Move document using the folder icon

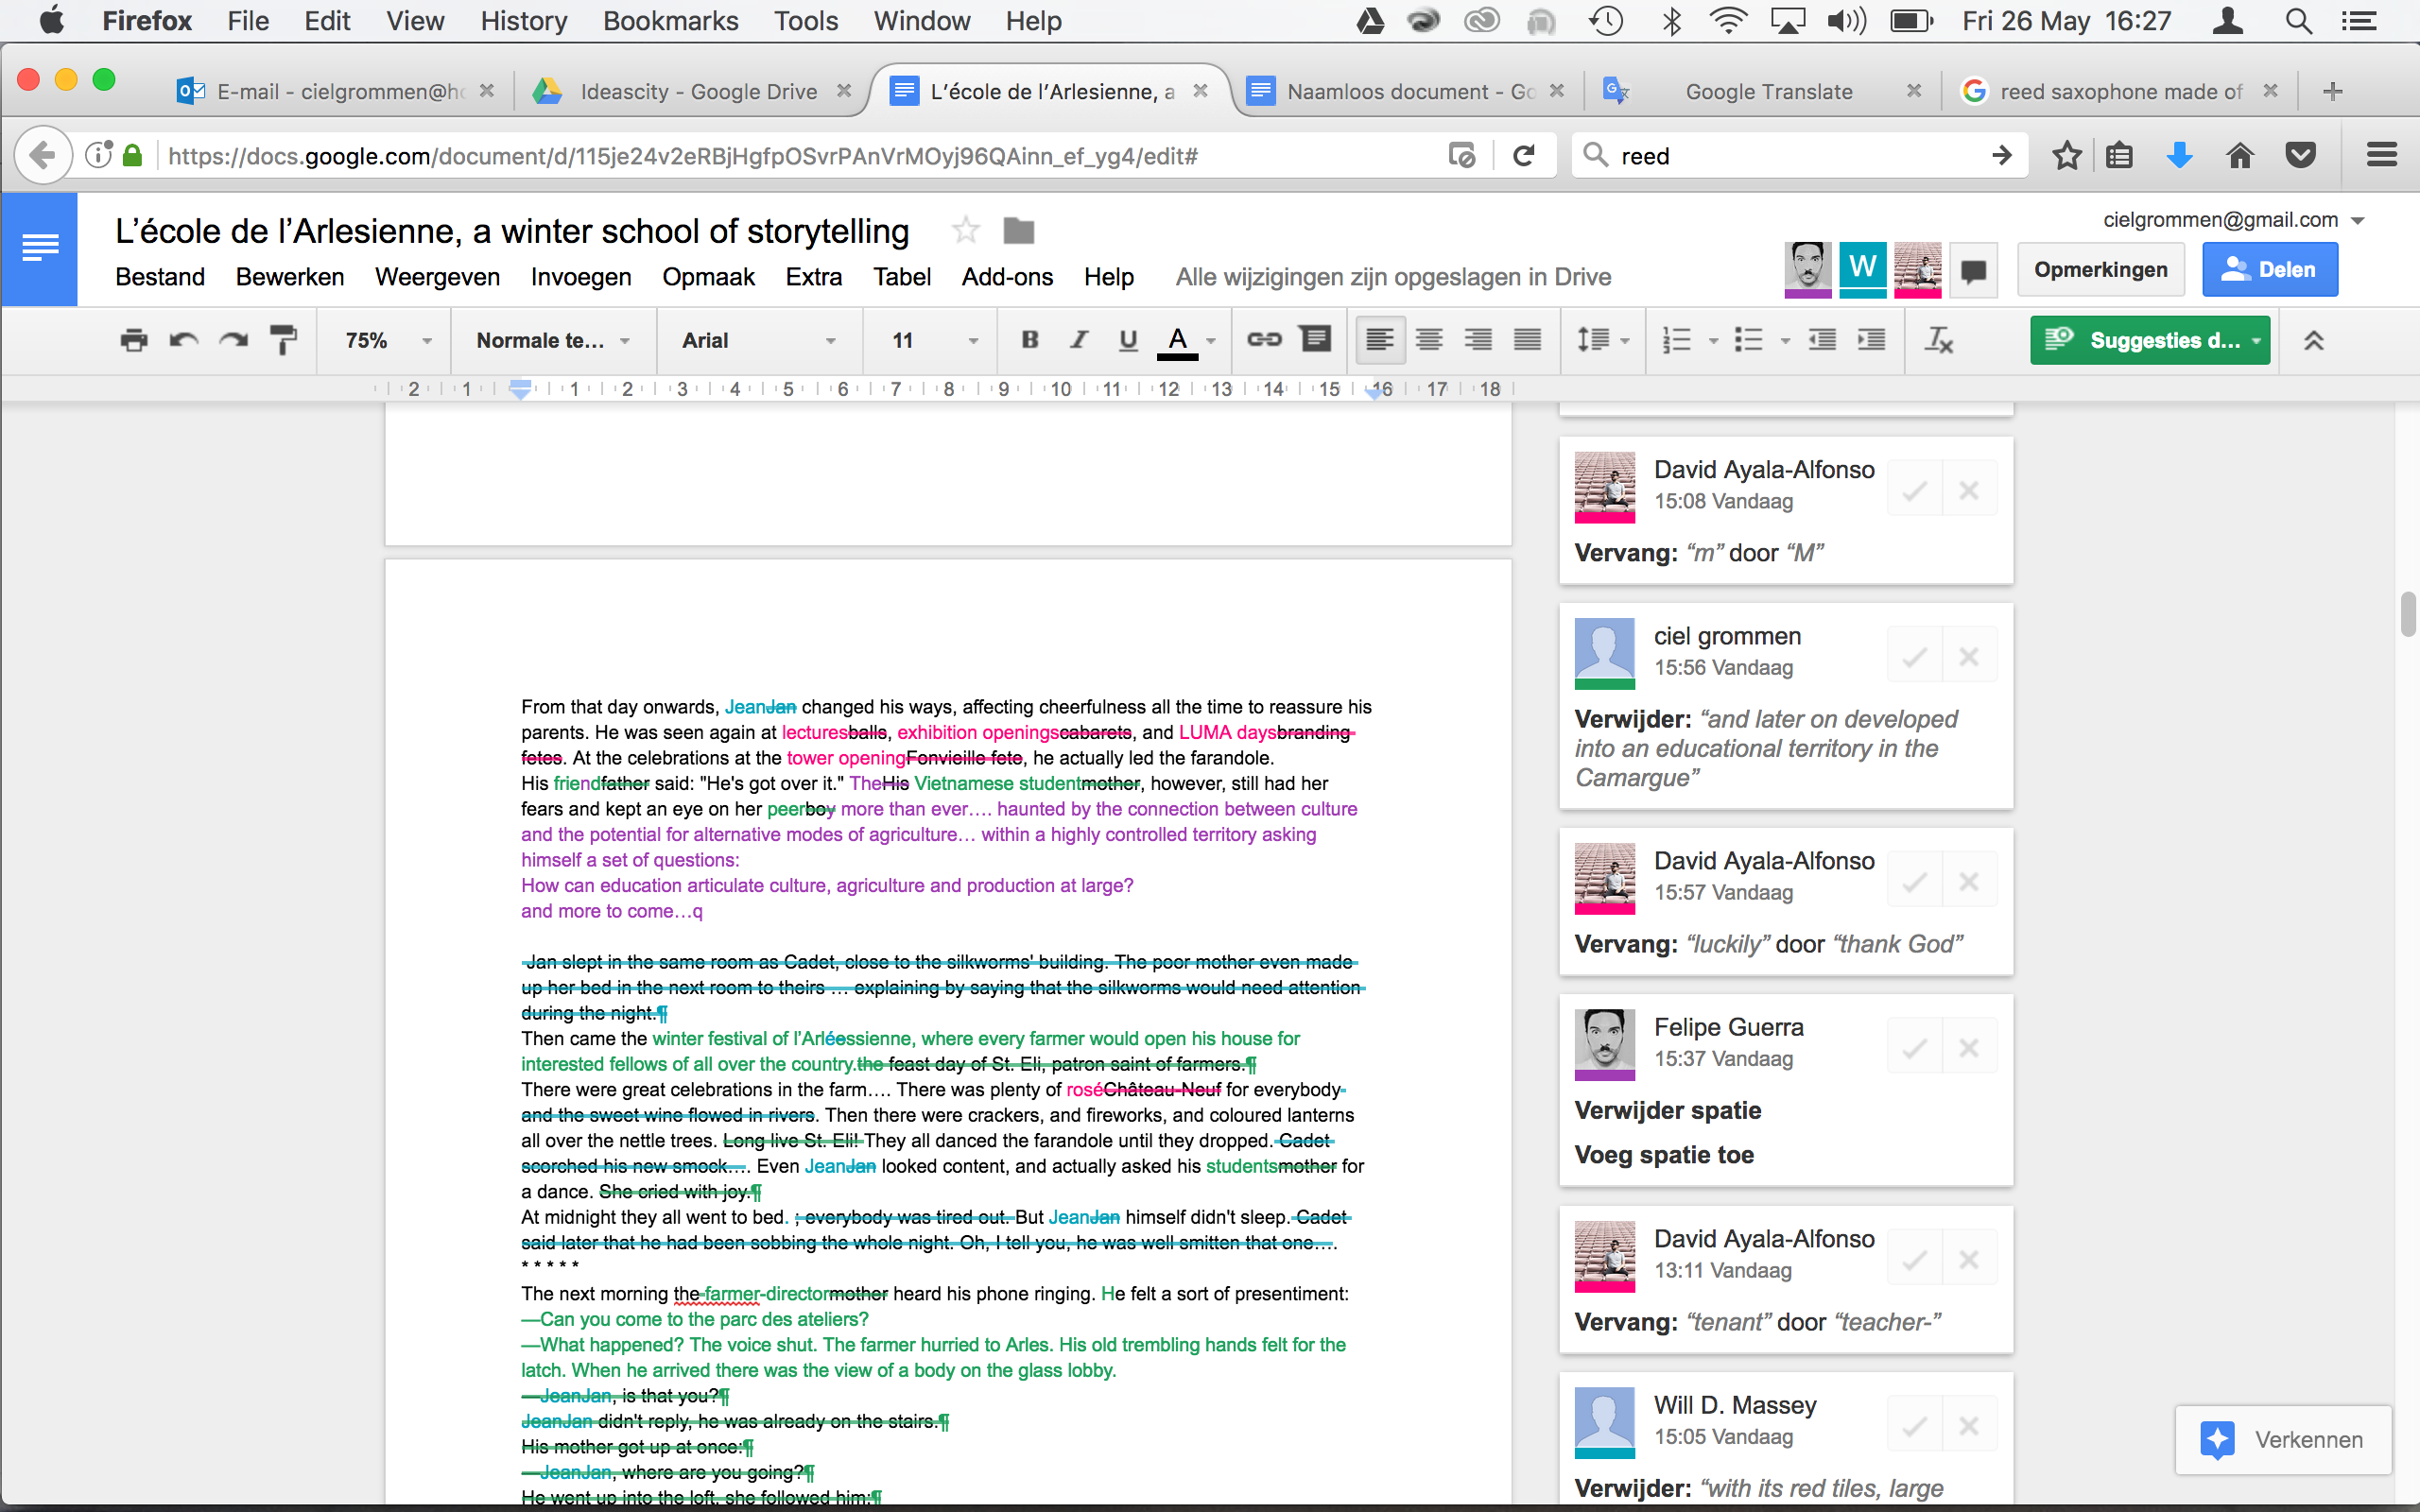pos(1018,231)
